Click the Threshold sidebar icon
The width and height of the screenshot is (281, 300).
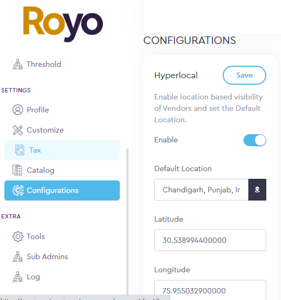click(x=17, y=64)
